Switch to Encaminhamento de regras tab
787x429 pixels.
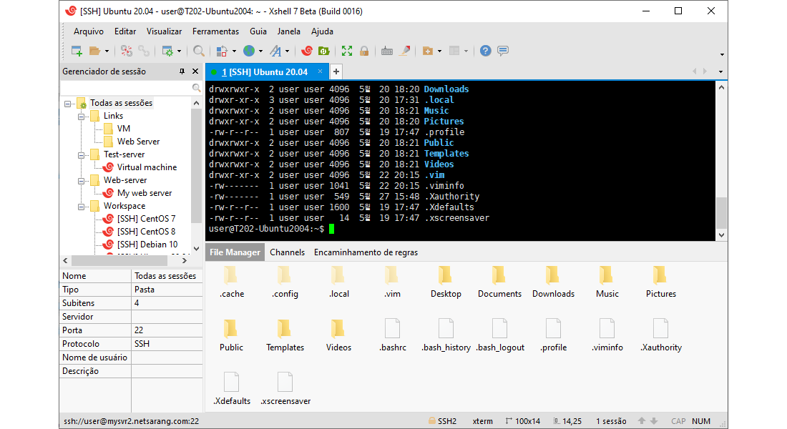[x=366, y=252]
